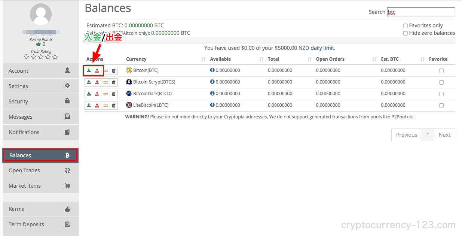Click the Bitcoin(BTC) withdraw icon
The width and height of the screenshot is (462, 236).
97,70
